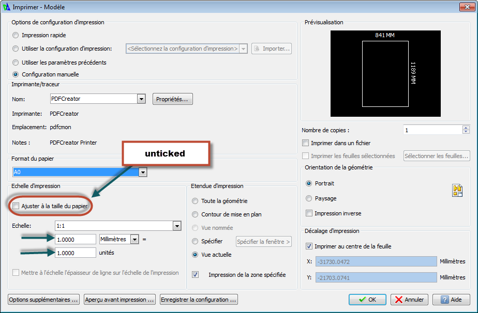Select Toute la géométrie print extent
Image resolution: width=478 pixels, height=313 pixels.
coord(195,201)
